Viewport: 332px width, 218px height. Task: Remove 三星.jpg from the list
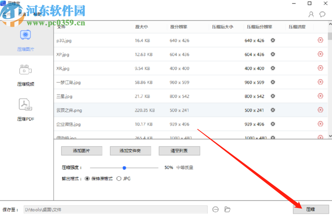pyautogui.click(x=320, y=96)
